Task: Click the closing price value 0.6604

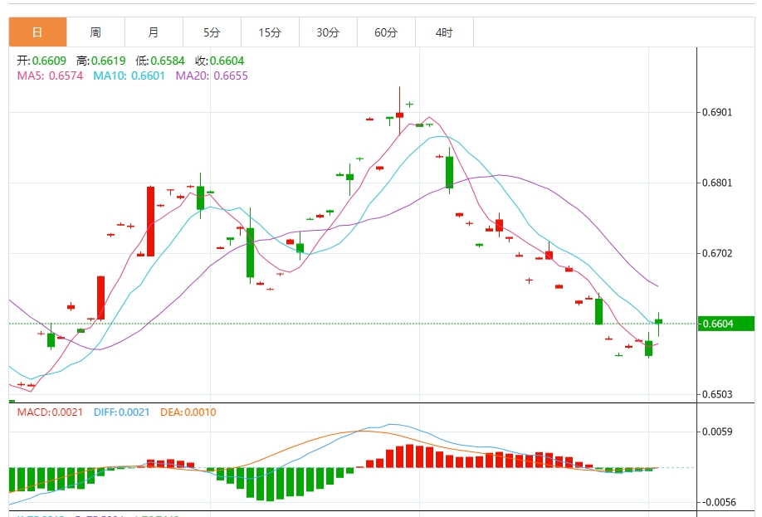Action: pyautogui.click(x=227, y=61)
